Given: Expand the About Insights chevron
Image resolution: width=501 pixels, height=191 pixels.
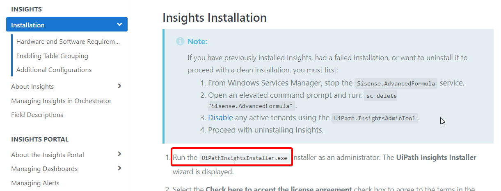Looking at the screenshot, I should point(119,86).
